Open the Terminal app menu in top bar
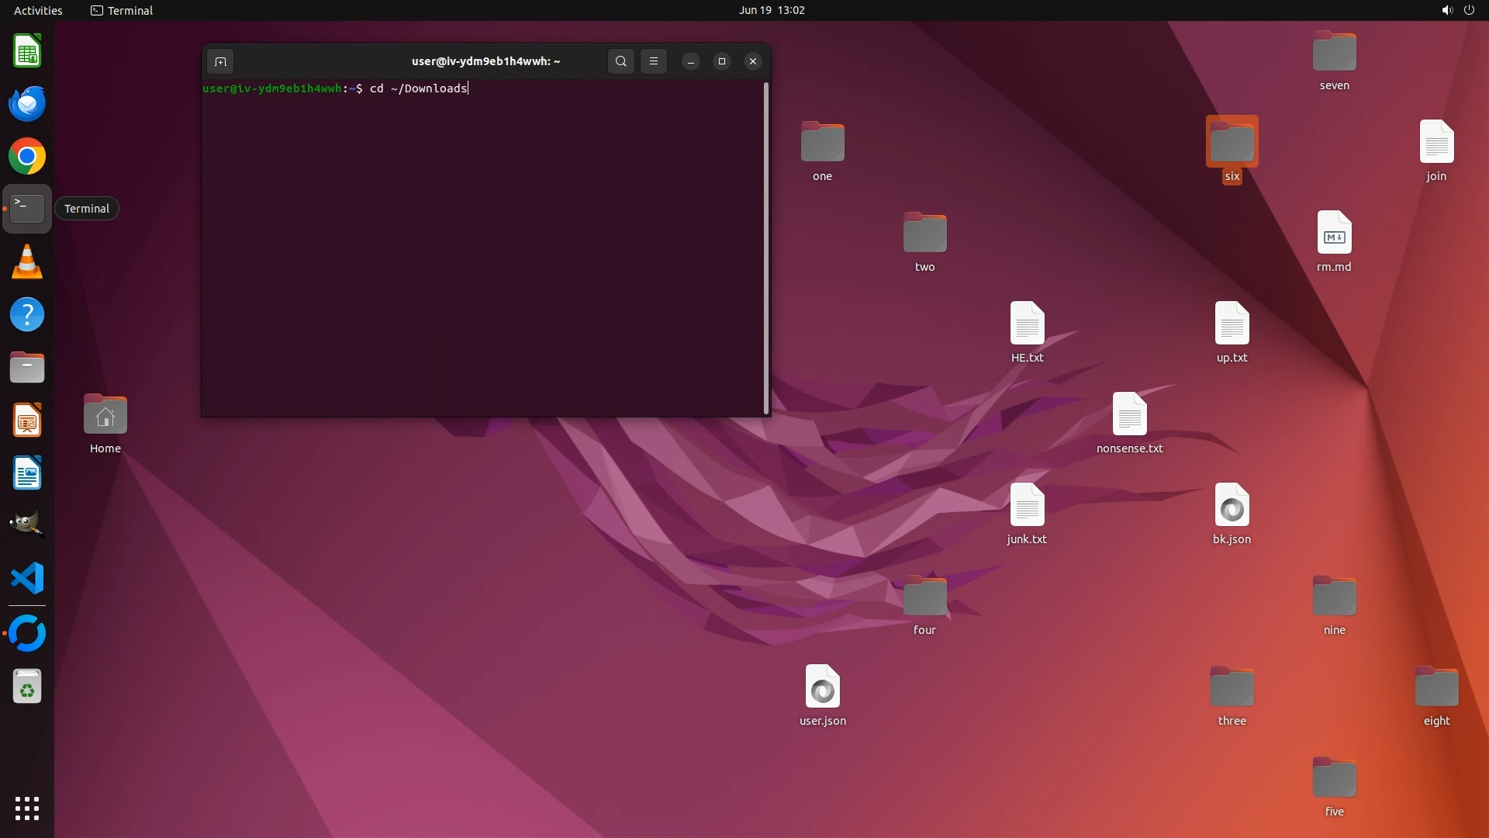Image resolution: width=1489 pixels, height=838 pixels. [122, 10]
